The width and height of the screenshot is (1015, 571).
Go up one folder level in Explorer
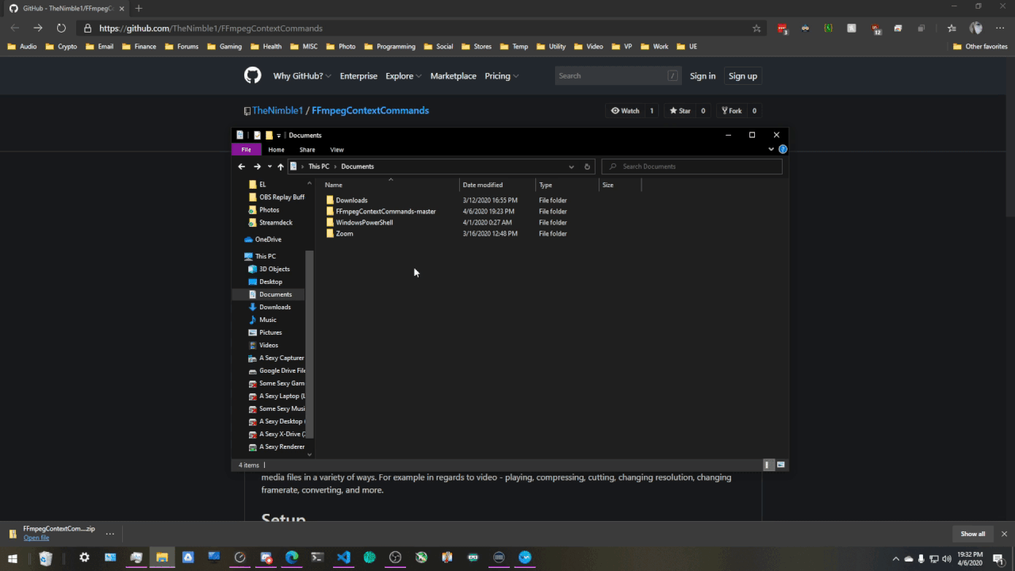point(281,167)
